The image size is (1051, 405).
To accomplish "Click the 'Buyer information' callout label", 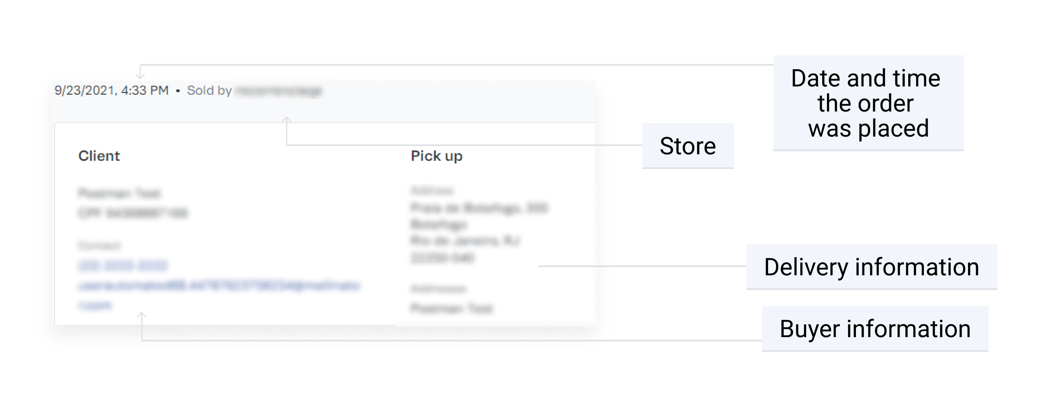I will 875,328.
